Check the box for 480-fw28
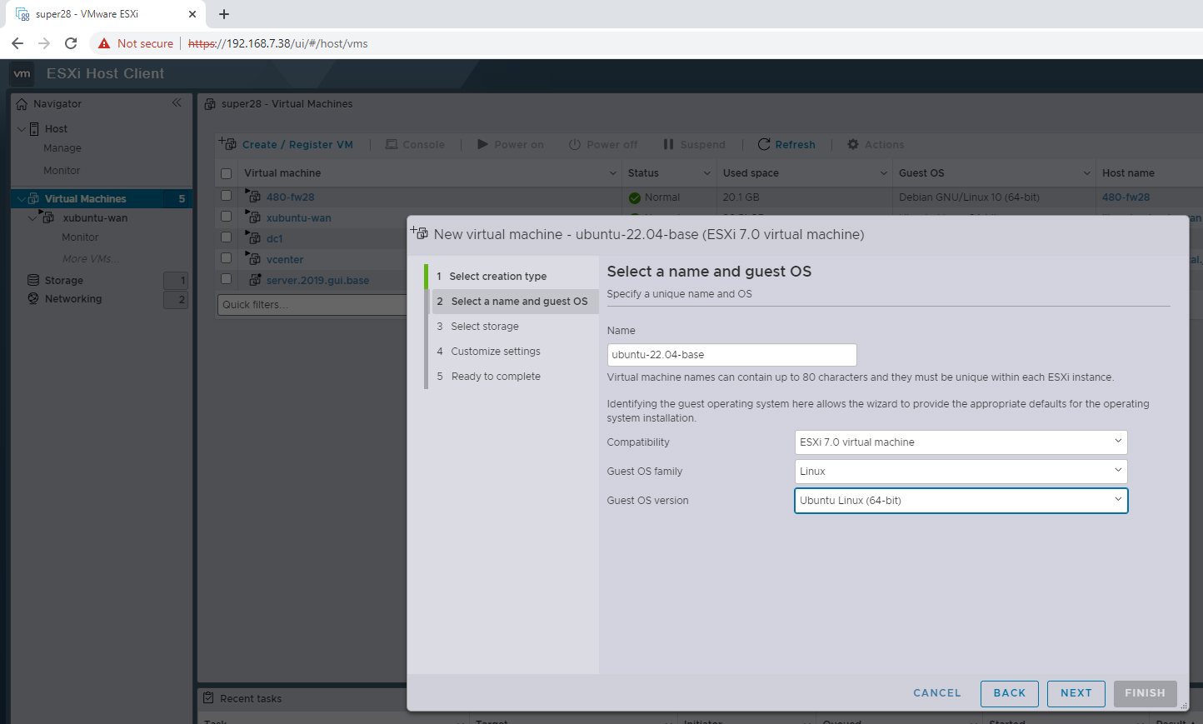 (x=226, y=195)
